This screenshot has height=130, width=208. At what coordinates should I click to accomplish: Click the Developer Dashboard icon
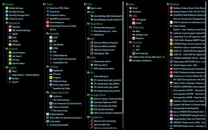click(x=130, y=61)
